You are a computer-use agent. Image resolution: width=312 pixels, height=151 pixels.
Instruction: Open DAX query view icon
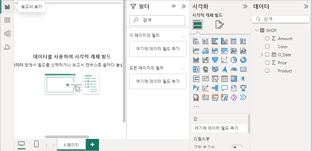7,47
